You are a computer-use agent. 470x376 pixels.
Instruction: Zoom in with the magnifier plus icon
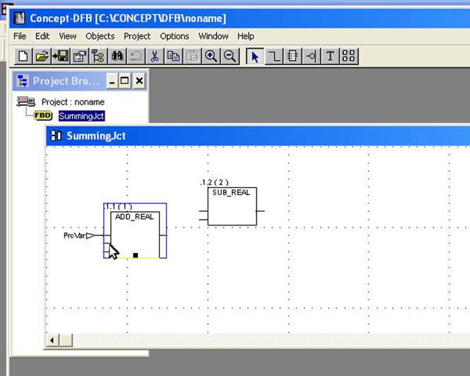click(211, 56)
